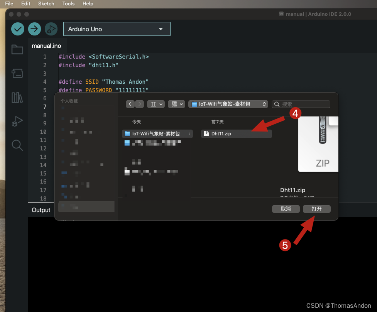Go forward in the file dialog

[x=139, y=104]
